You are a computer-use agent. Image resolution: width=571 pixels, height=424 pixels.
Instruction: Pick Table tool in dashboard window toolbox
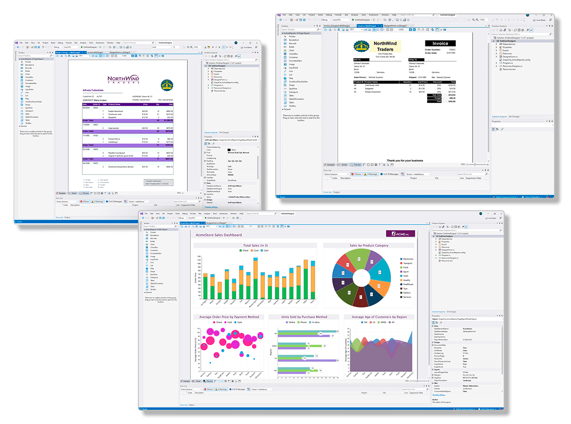152,280
